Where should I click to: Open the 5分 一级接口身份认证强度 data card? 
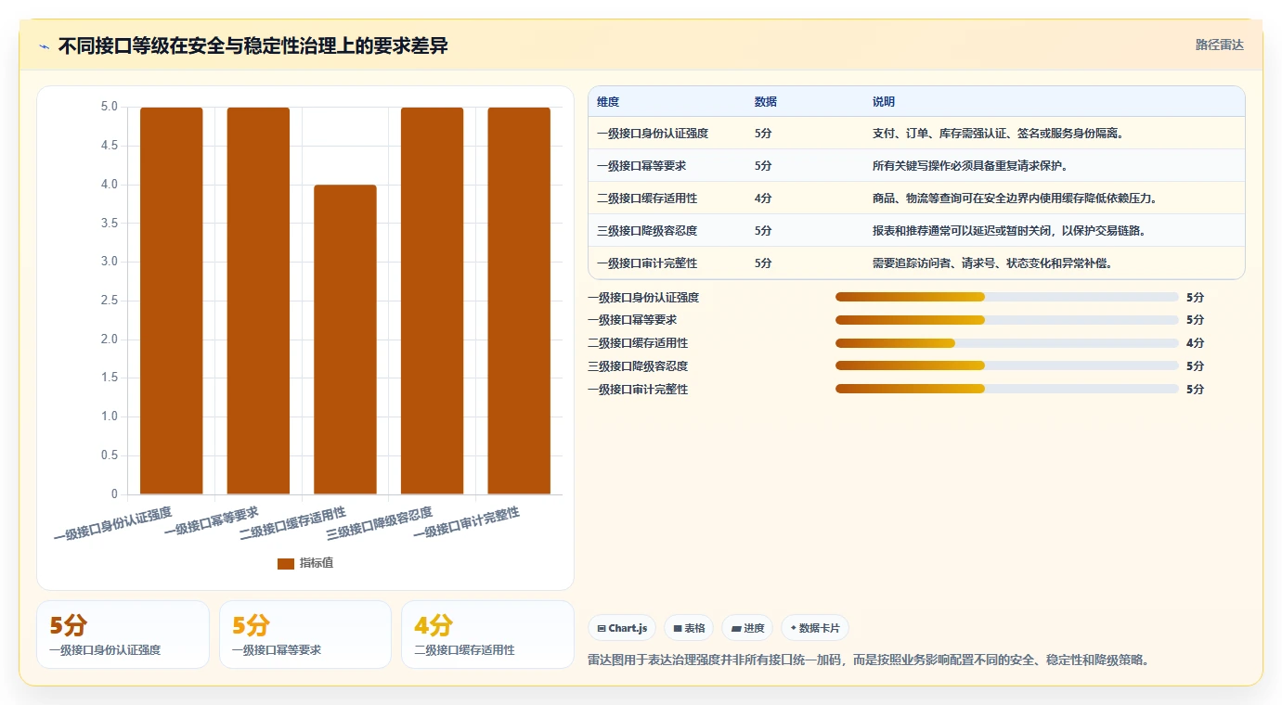pos(123,634)
